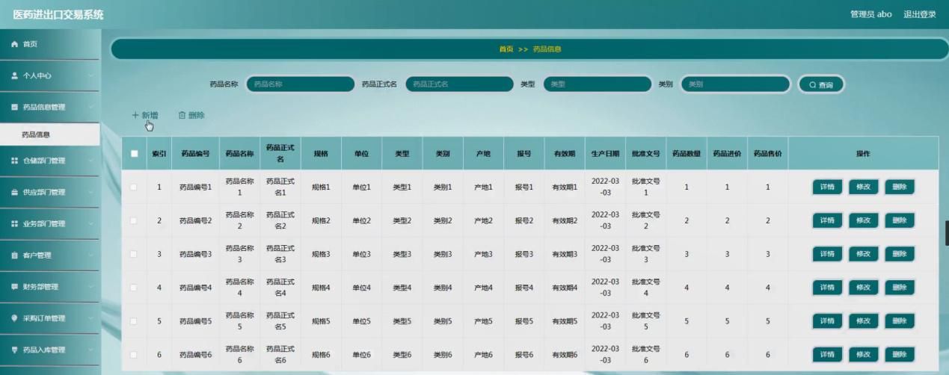Click the cell 有效期4

(565, 288)
